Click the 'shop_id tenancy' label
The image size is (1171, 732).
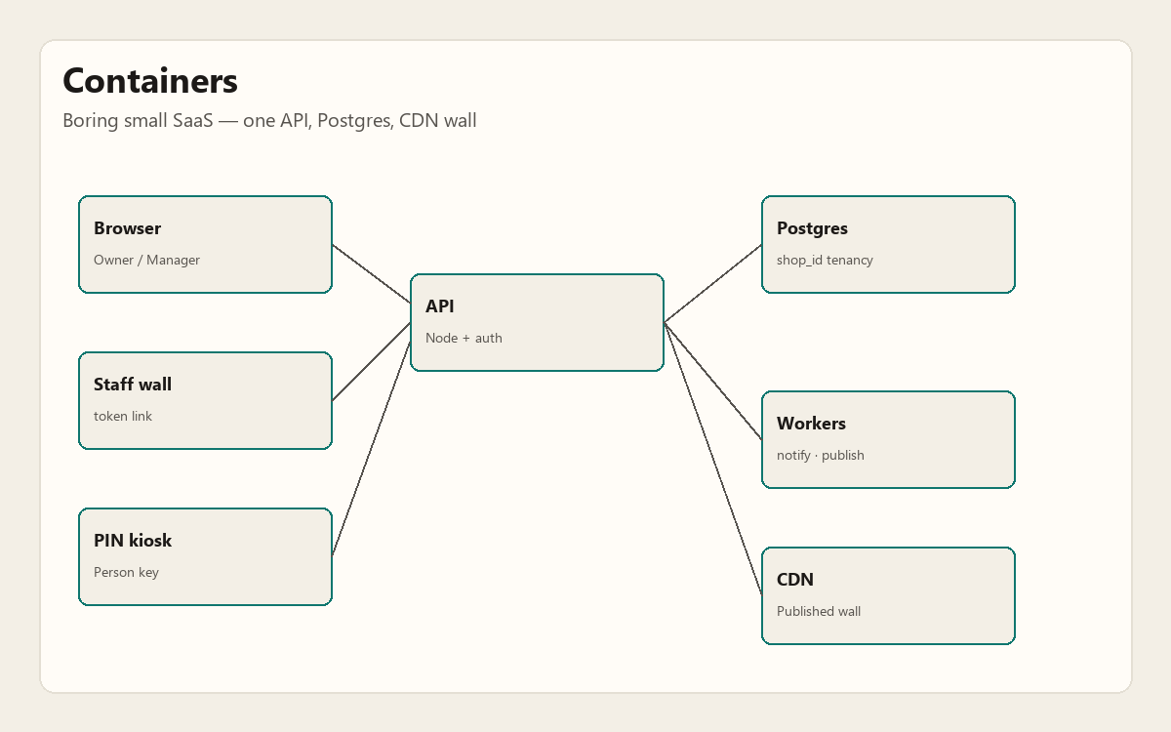coord(825,260)
